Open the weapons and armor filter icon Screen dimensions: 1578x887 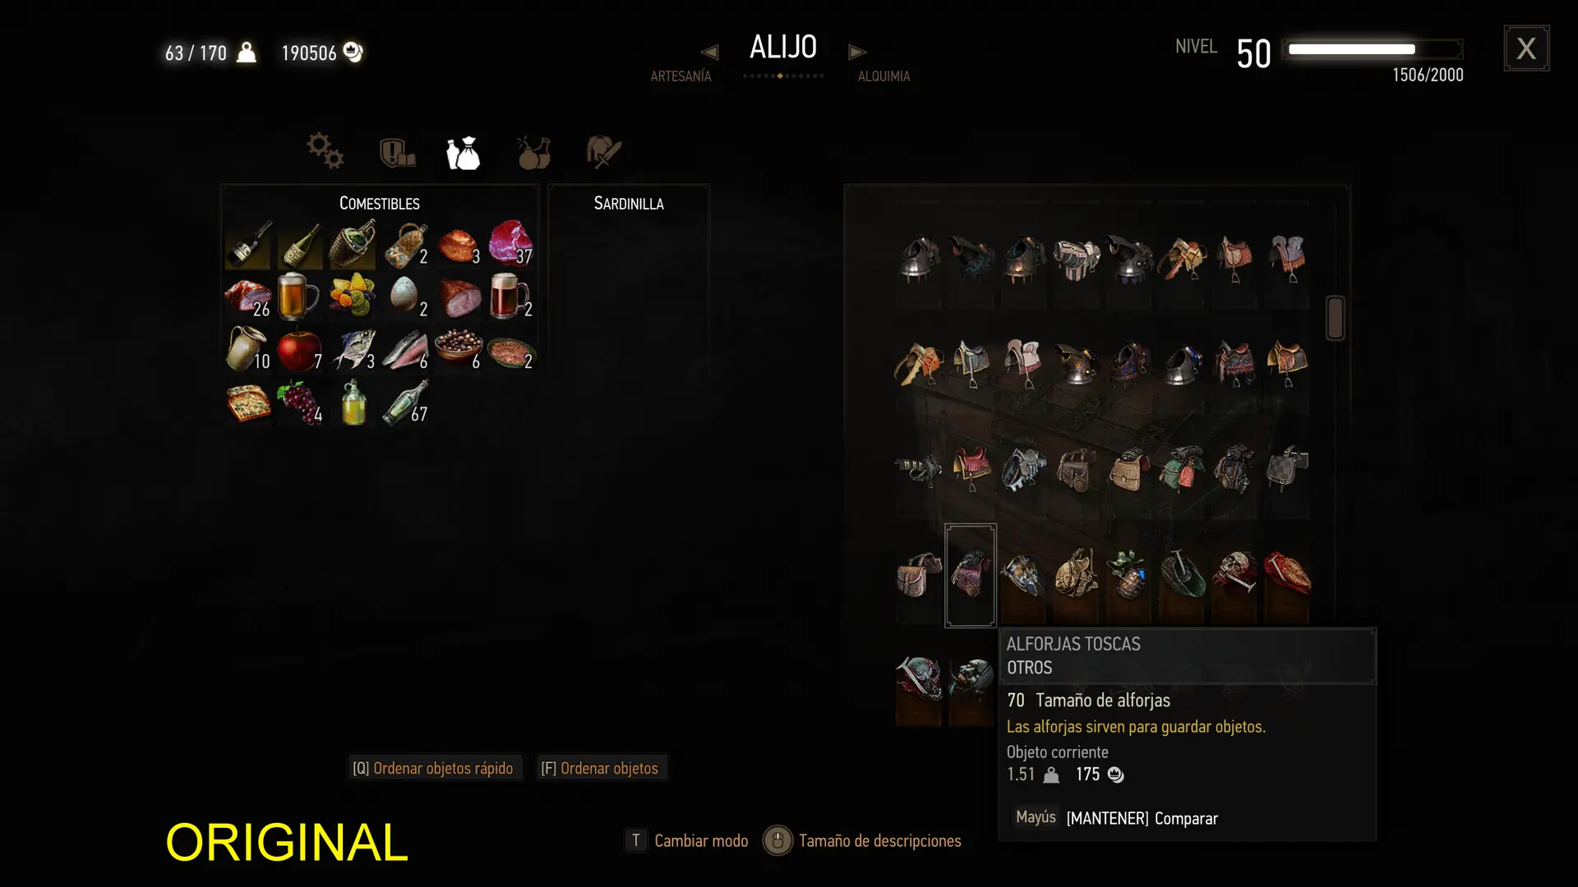(x=604, y=152)
